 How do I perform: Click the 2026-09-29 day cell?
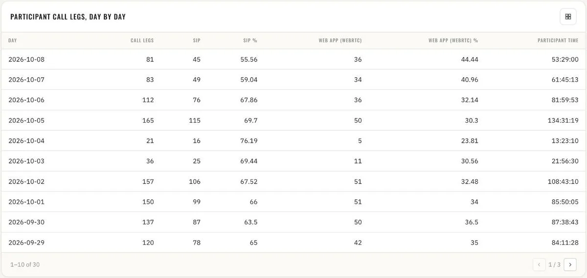26,242
